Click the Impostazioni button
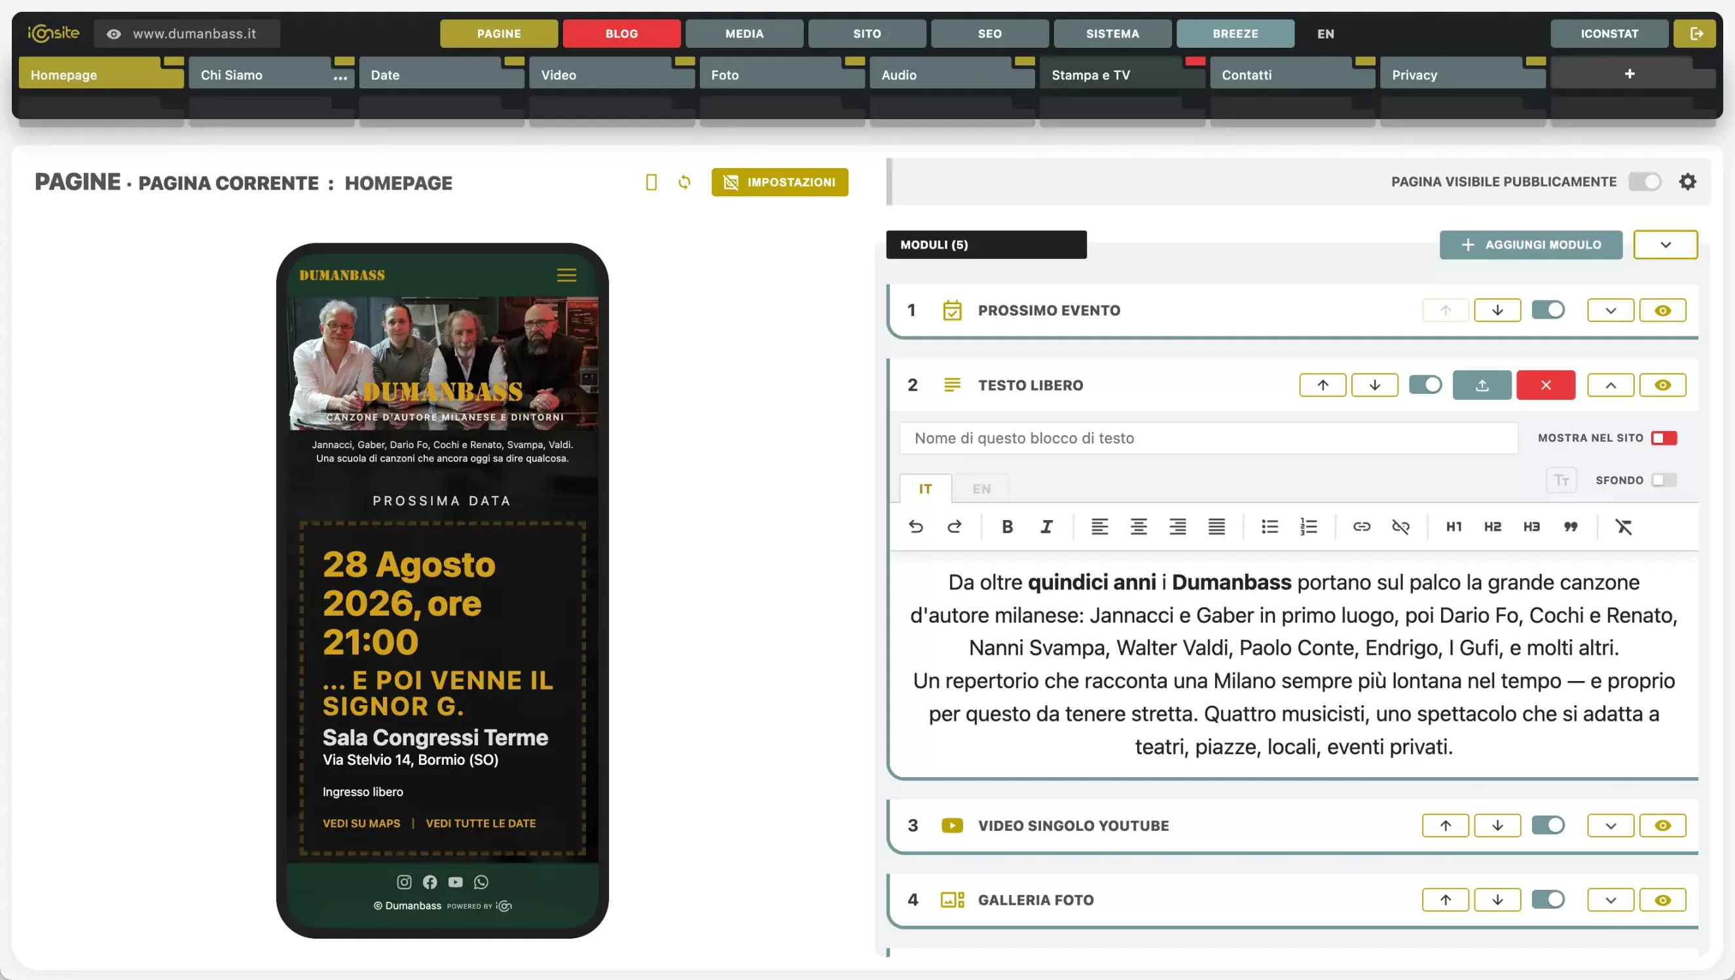Viewport: 1735px width, 980px height. coord(779,183)
